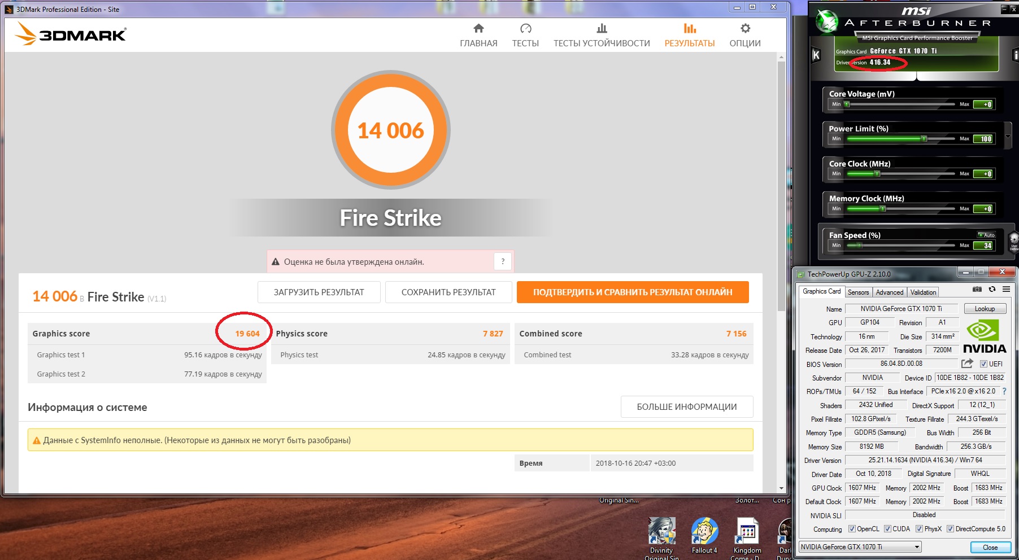Toggle the OpenCL checkbox in GPU-Z
This screenshot has height=560, width=1019.
(852, 529)
